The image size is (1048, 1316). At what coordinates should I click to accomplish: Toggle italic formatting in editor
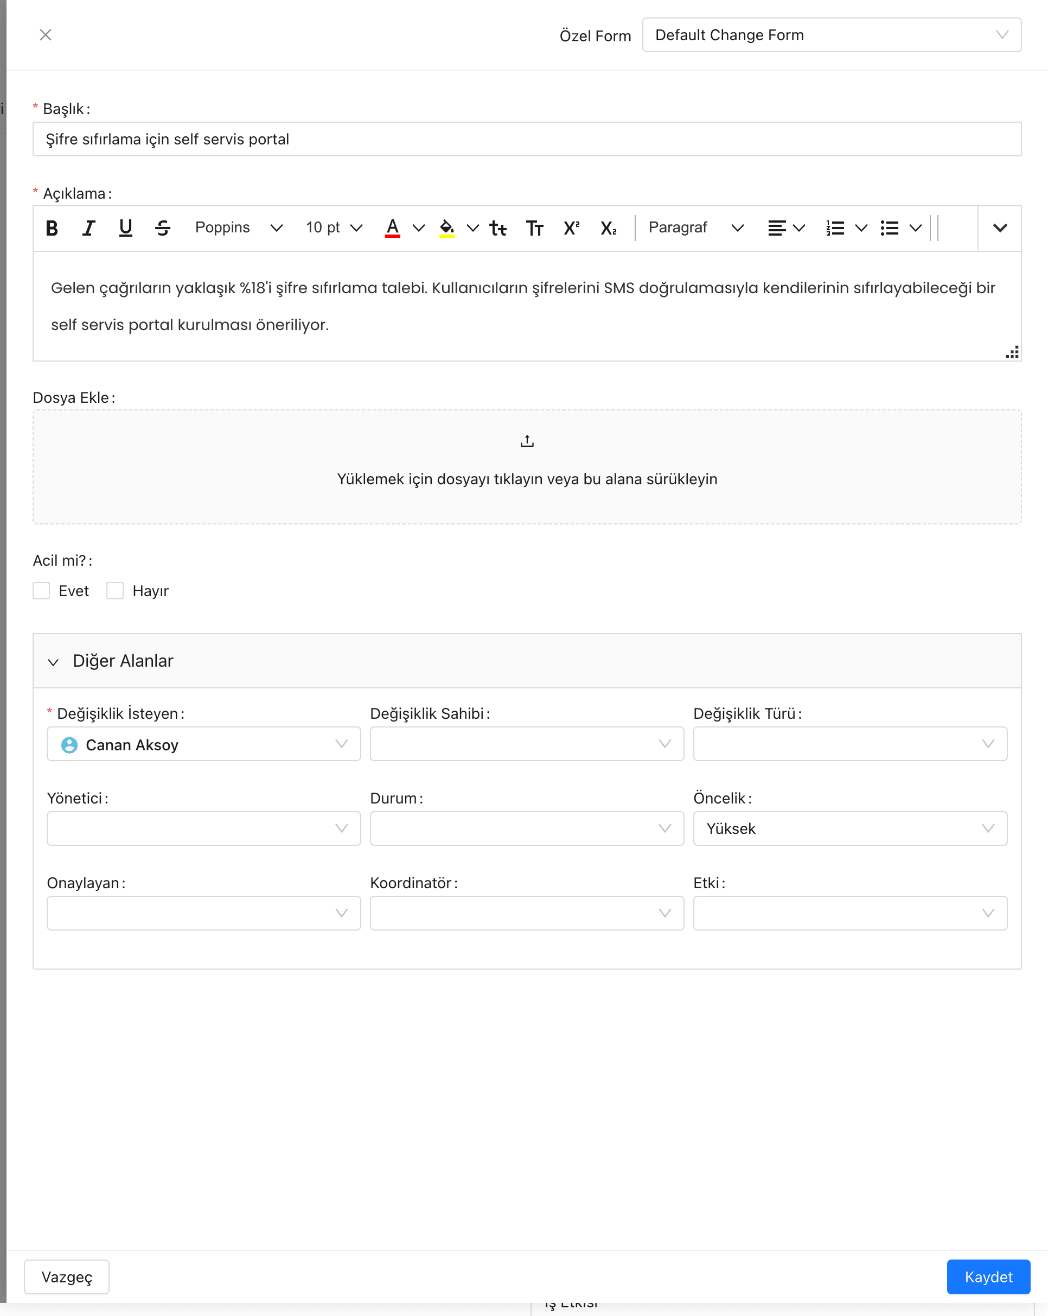tap(89, 228)
